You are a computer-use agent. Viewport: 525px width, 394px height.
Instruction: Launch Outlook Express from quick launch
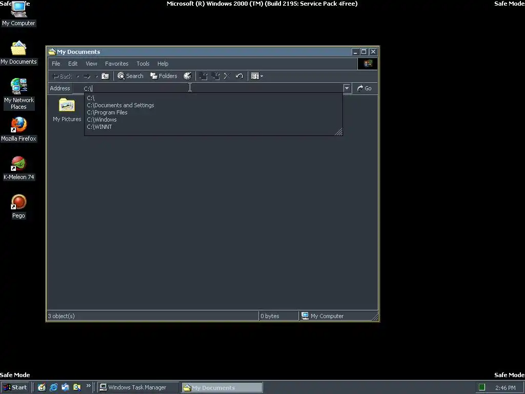tap(65, 388)
